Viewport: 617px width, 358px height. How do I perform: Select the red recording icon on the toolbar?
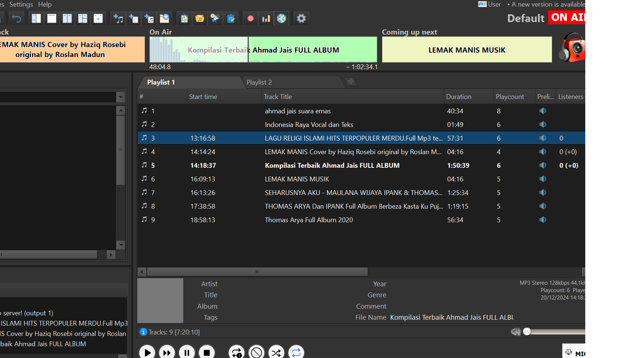250,18
